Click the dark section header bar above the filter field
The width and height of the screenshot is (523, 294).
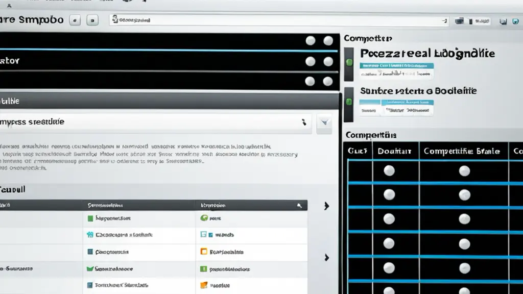pyautogui.click(x=170, y=101)
